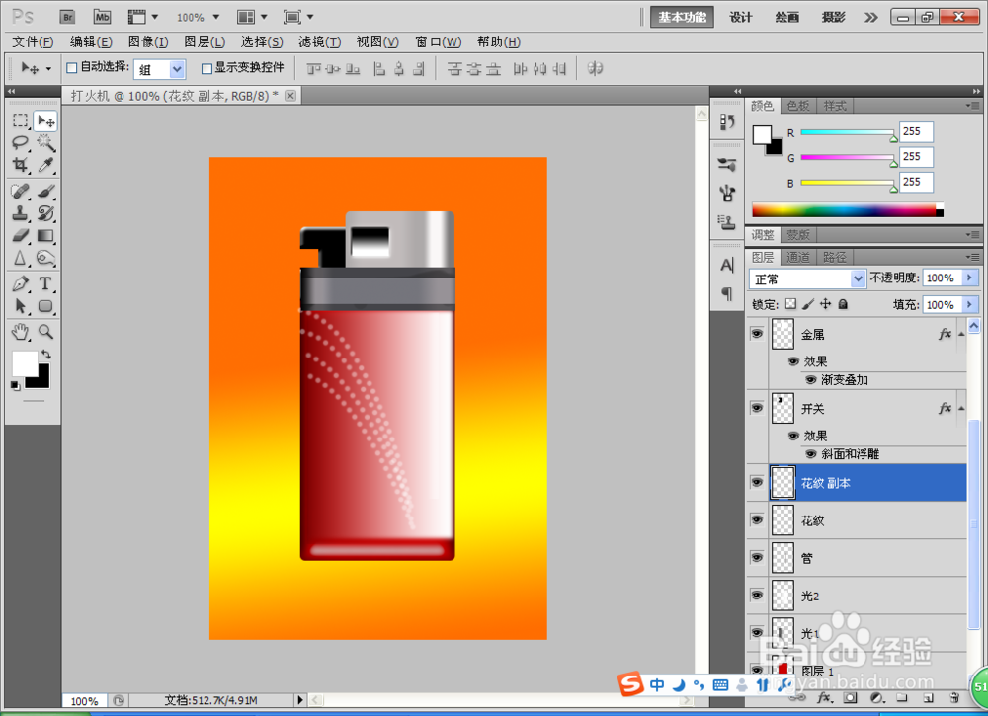Screen dimensions: 988x716
Task: Open the Paragraph panel icon
Action: [x=727, y=293]
